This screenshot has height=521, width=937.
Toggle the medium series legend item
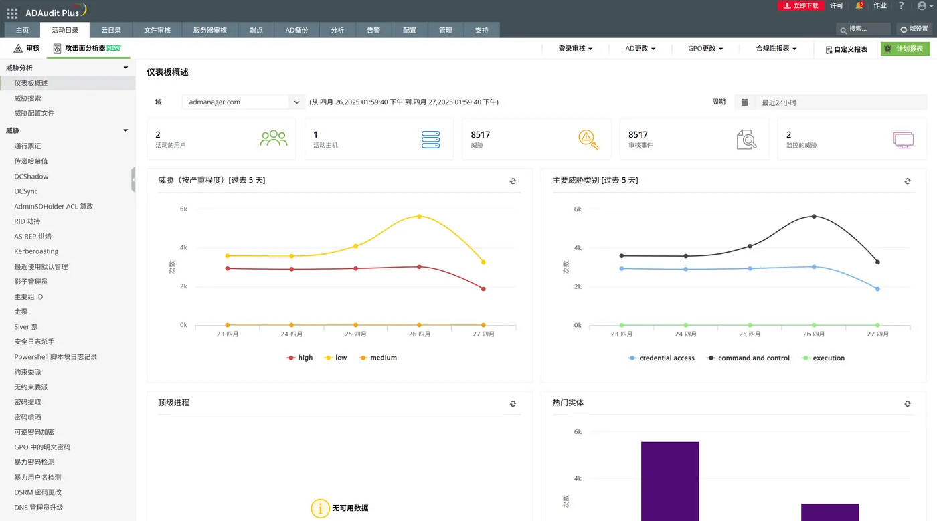377,358
